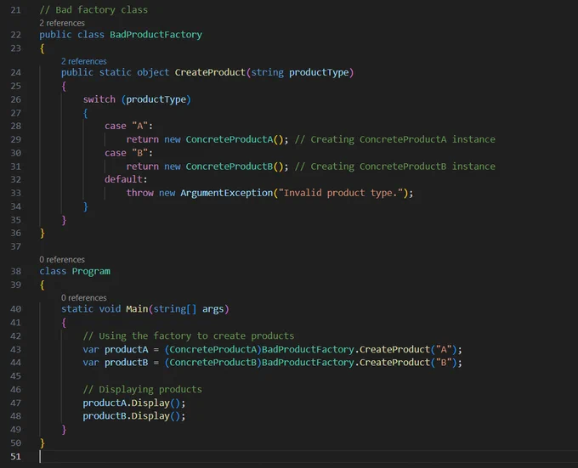The height and width of the screenshot is (468, 578).
Task: Click the (ConcreteProductA) cast on line 43
Action: coord(212,349)
